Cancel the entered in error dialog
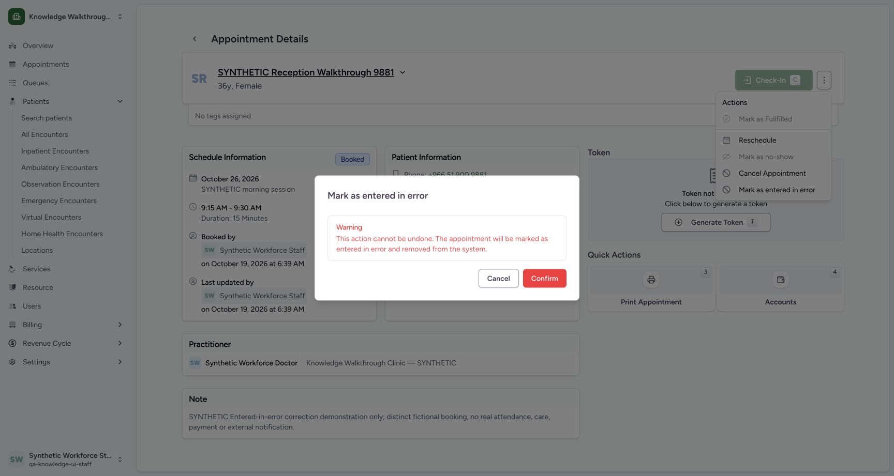Image resolution: width=894 pixels, height=476 pixels. (x=498, y=278)
